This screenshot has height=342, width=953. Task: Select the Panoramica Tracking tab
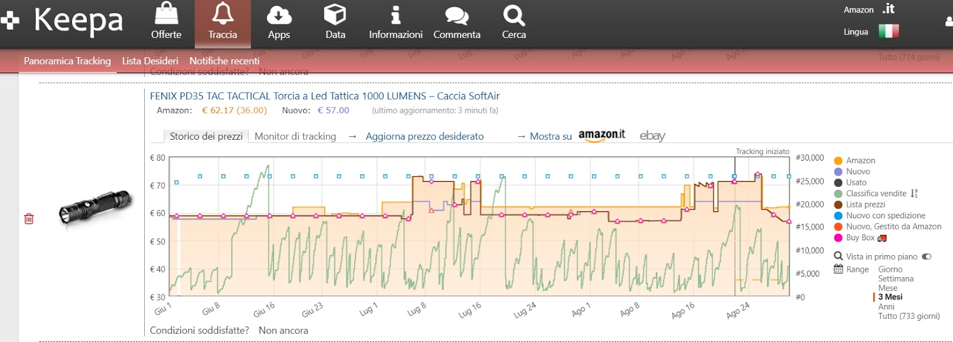(x=67, y=61)
